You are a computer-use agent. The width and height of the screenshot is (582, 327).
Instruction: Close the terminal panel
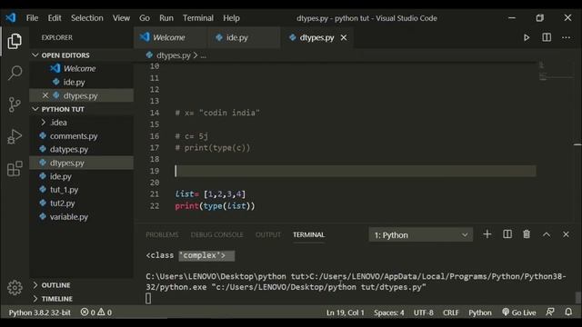click(x=566, y=234)
